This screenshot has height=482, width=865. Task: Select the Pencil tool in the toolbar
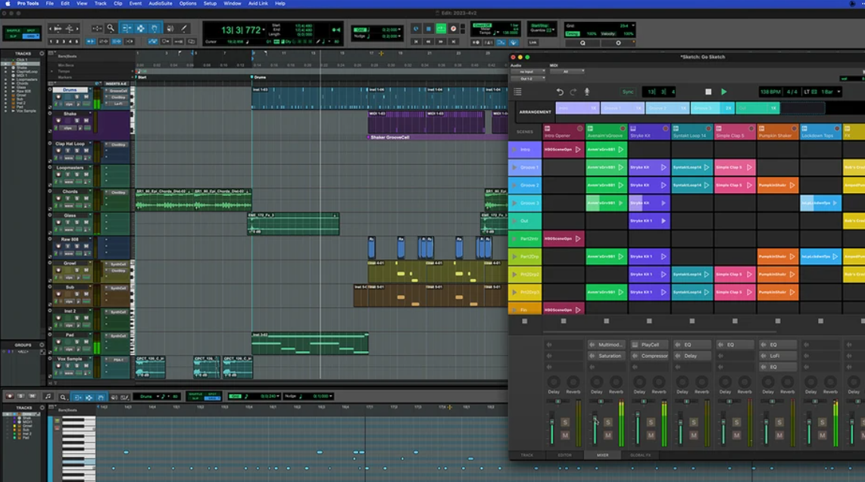pos(184,28)
